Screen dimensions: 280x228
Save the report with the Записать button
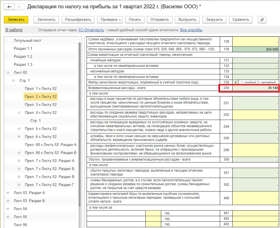pyautogui.click(x=16, y=20)
